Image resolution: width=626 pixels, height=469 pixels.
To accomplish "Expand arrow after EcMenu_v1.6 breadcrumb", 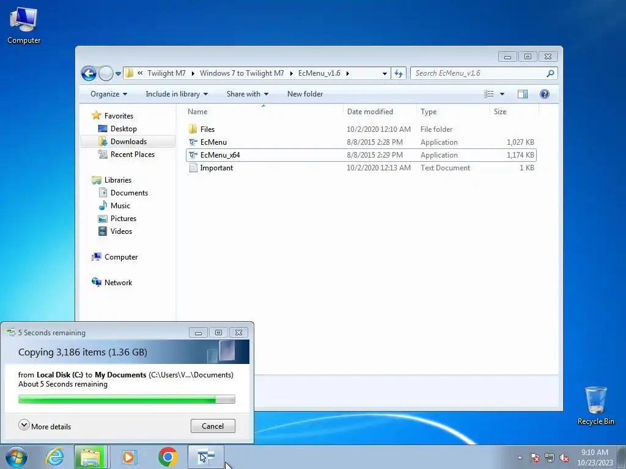I will tap(348, 73).
